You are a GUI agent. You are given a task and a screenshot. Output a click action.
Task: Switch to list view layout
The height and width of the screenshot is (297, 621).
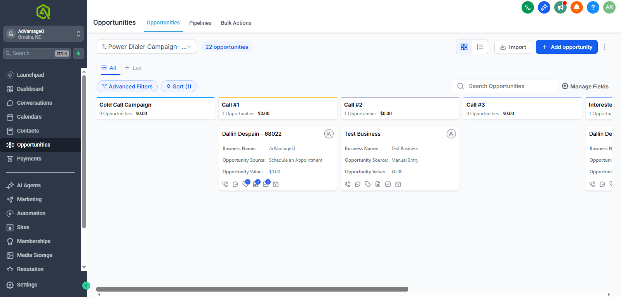[x=480, y=47]
